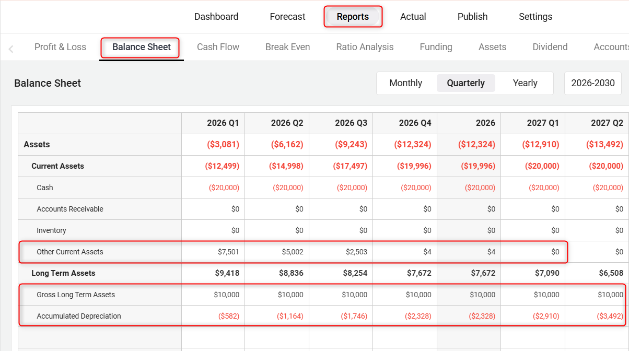The width and height of the screenshot is (629, 351).
Task: Open the Dividend tab
Action: [x=550, y=47]
